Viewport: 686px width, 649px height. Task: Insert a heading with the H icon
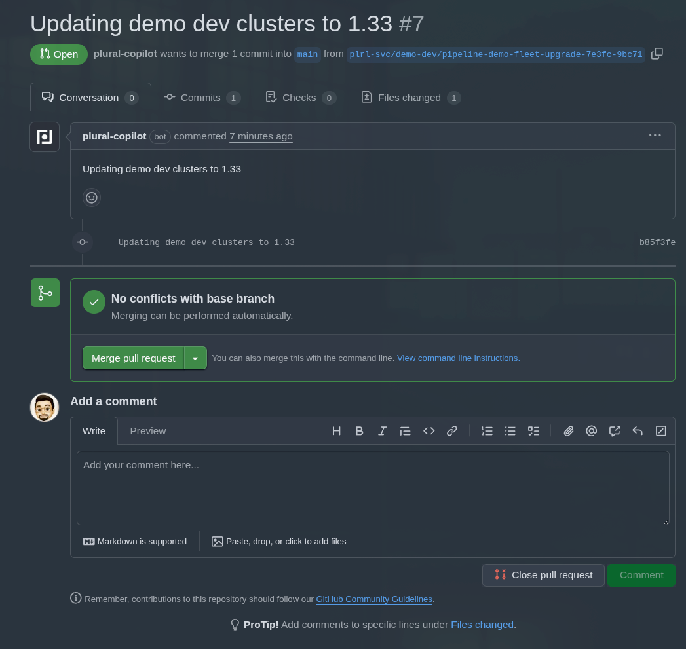(x=336, y=431)
